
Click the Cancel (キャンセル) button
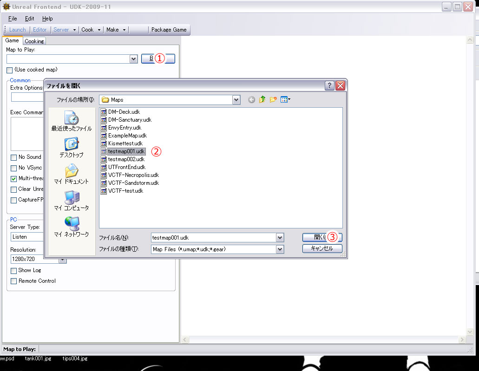point(322,248)
